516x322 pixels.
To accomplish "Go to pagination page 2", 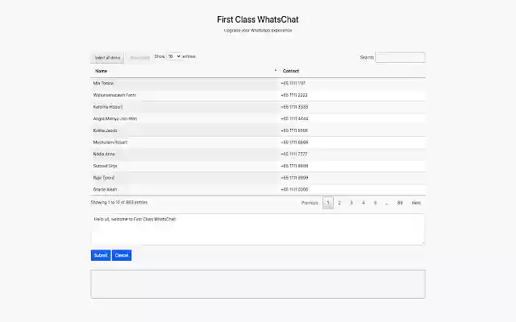I will (x=339, y=203).
